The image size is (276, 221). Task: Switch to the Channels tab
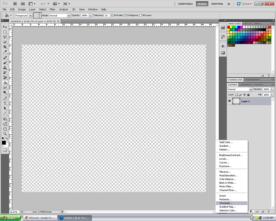(245, 85)
